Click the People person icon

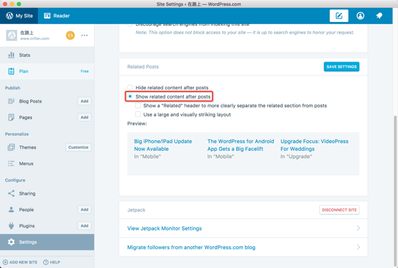click(11, 210)
